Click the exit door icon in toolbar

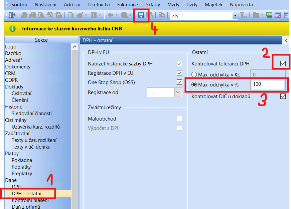pos(12,15)
